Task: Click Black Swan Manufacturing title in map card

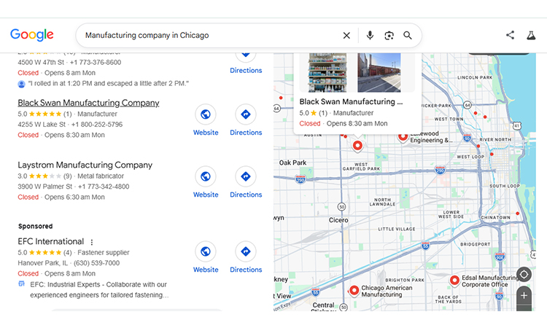Action: [351, 101]
